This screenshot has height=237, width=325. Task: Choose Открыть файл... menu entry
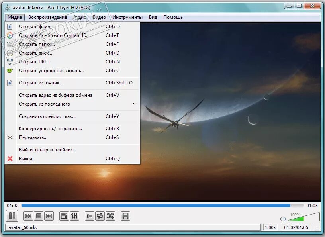pyautogui.click(x=72, y=27)
